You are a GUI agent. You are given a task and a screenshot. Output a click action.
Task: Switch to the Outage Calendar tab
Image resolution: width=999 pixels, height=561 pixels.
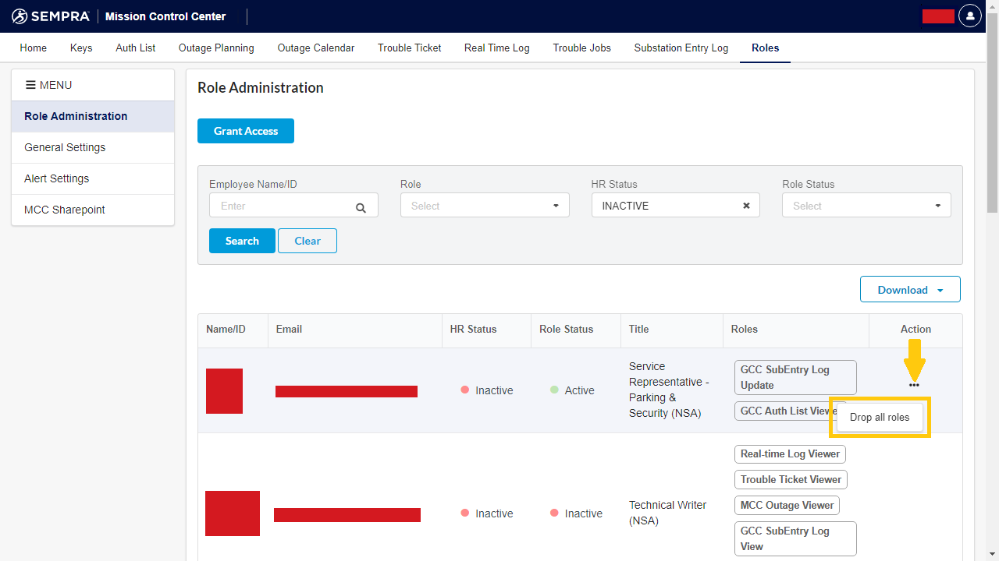(316, 48)
